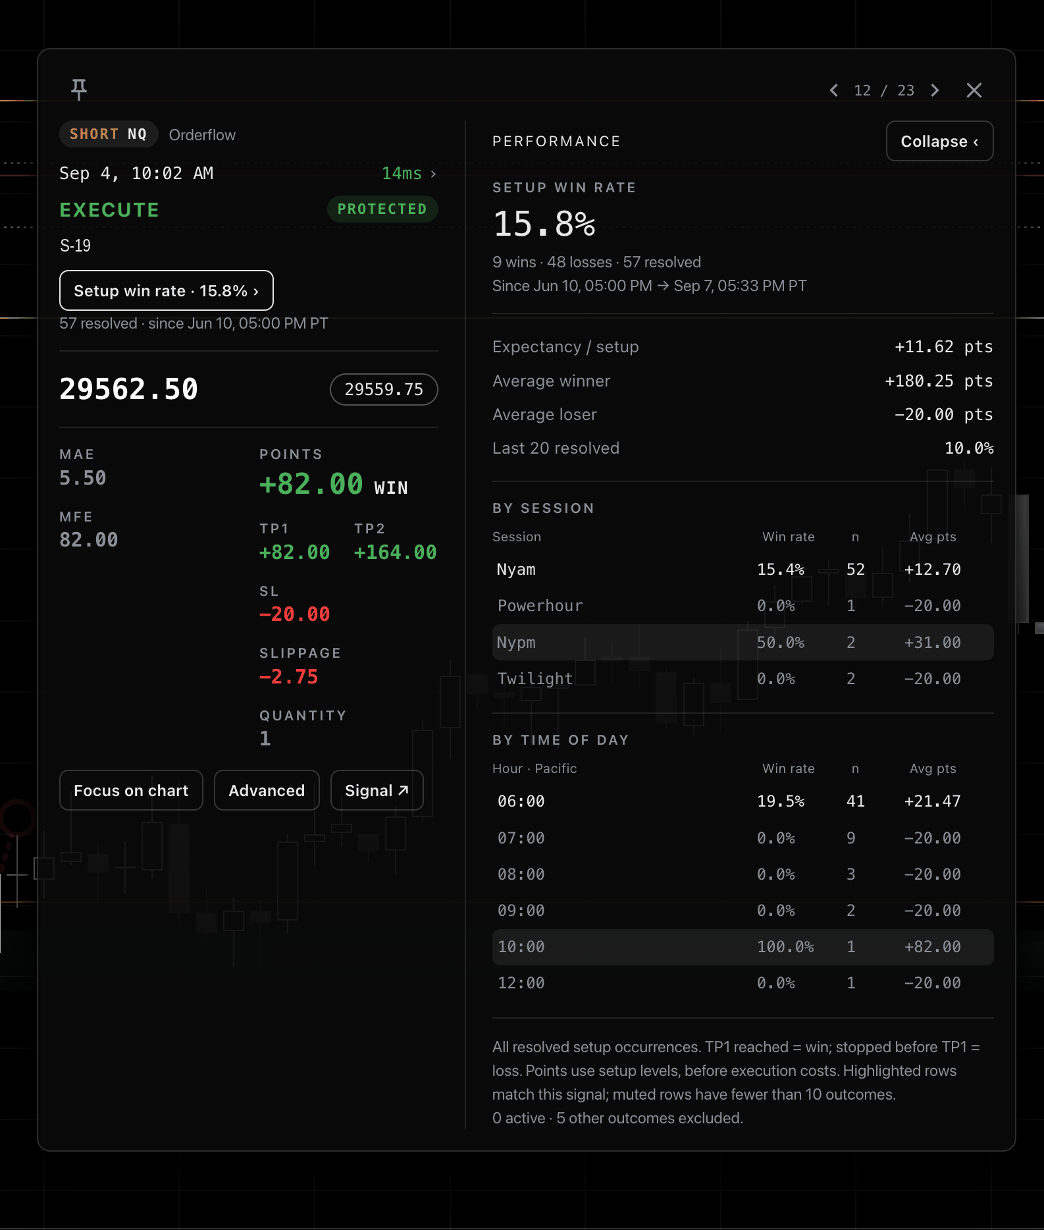1044x1230 pixels.
Task: Go to the previous signal
Action: point(834,90)
